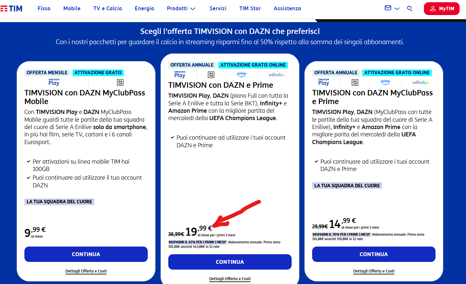Click CONTINUA for the 9,99 € offer
The image size is (466, 284).
coord(86,254)
